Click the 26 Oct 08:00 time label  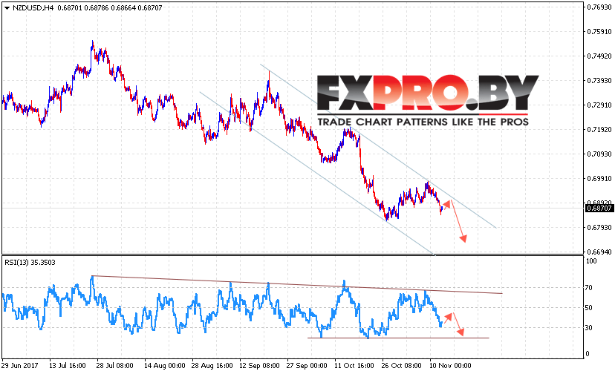click(x=402, y=365)
